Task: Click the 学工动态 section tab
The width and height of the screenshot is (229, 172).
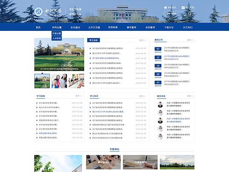Action: point(93,40)
